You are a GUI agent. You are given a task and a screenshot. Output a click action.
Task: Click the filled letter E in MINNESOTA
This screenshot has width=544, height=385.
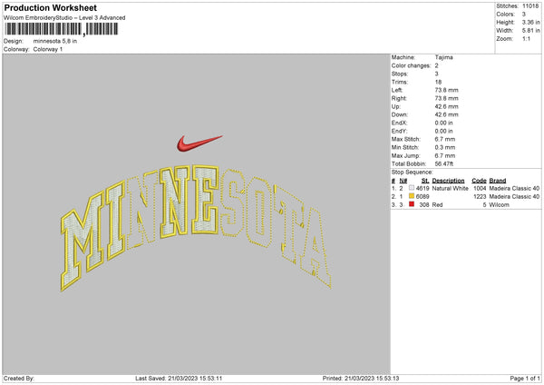(206, 200)
